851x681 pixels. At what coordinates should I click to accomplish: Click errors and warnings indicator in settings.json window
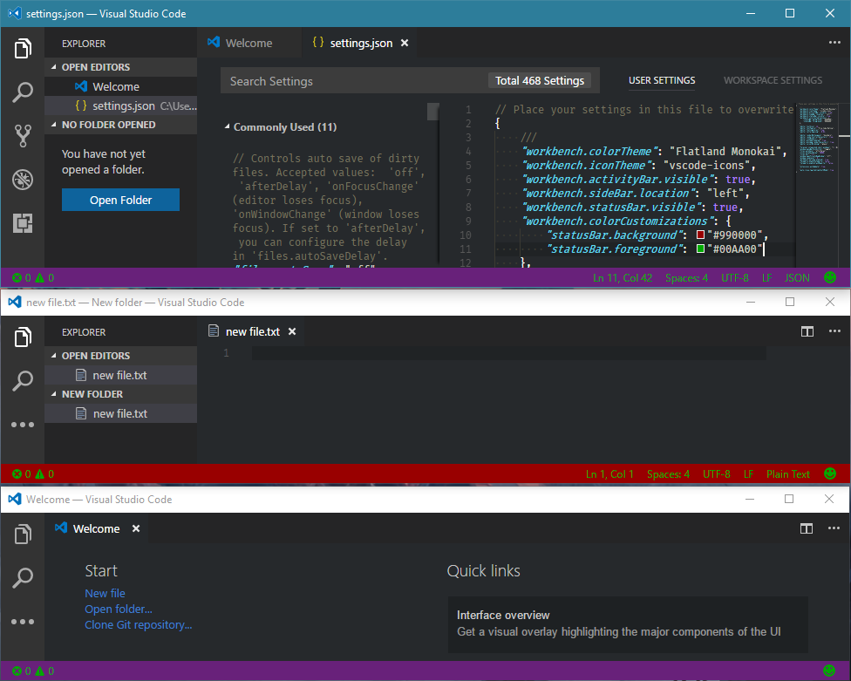tap(33, 278)
